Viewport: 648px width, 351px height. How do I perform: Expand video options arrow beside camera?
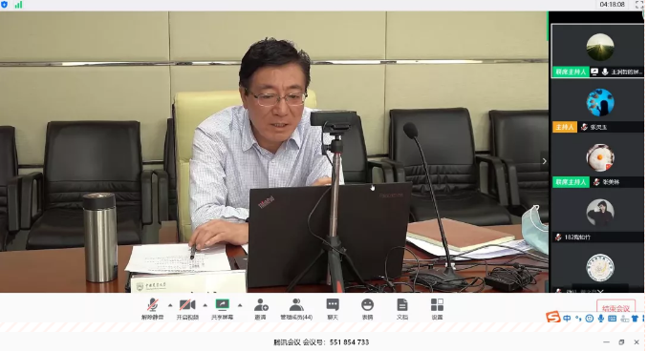[205, 305]
